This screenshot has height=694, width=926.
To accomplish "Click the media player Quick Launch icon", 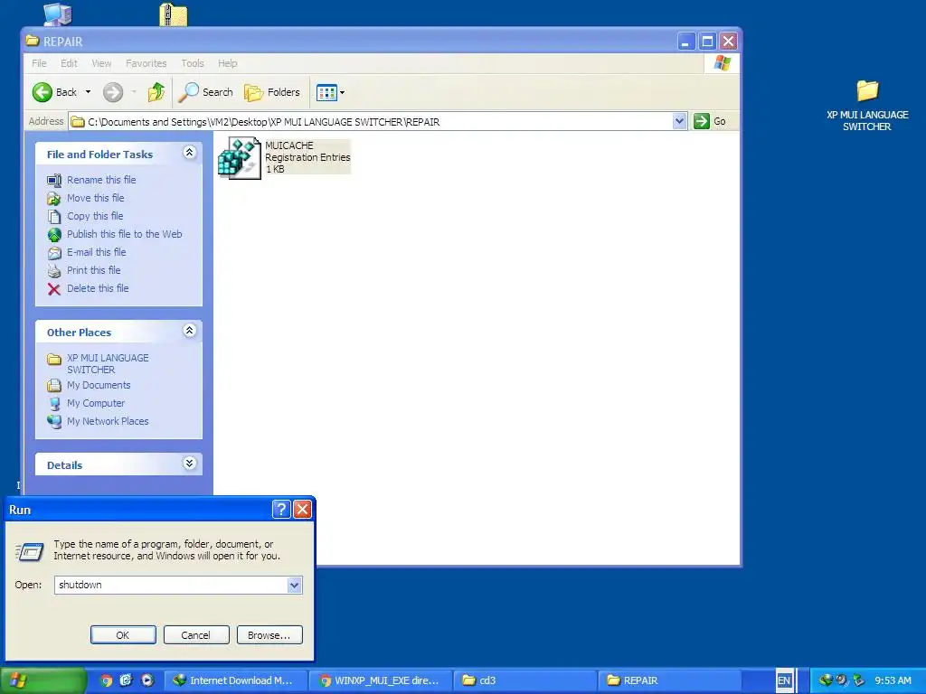I will click(147, 680).
